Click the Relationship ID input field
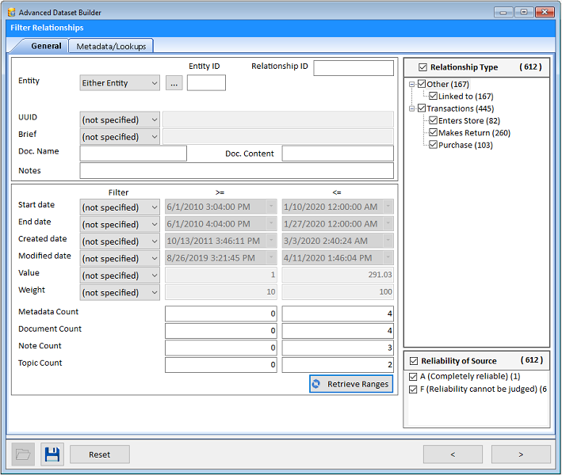562x475 pixels. (x=354, y=68)
